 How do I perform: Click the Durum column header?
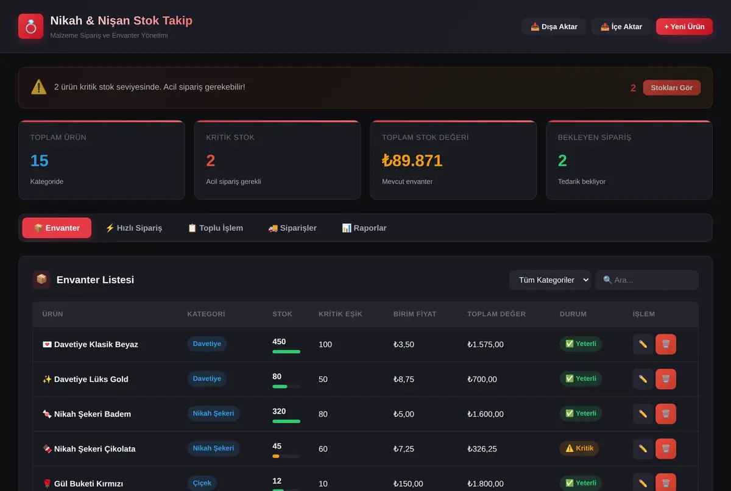click(573, 314)
